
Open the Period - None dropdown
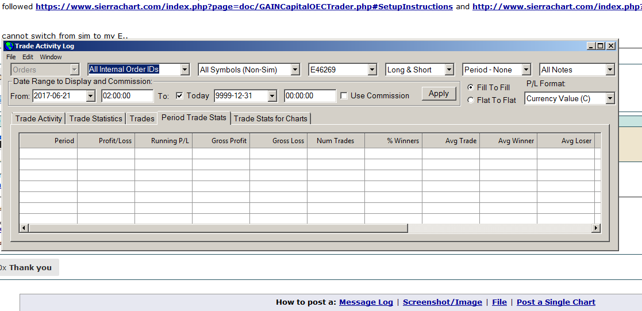coord(526,70)
